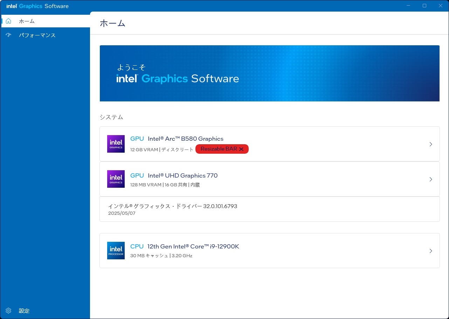Viewport: 449px width, 319px height.
Task: Open the ホーム sidebar menu item
Action: pos(45,21)
